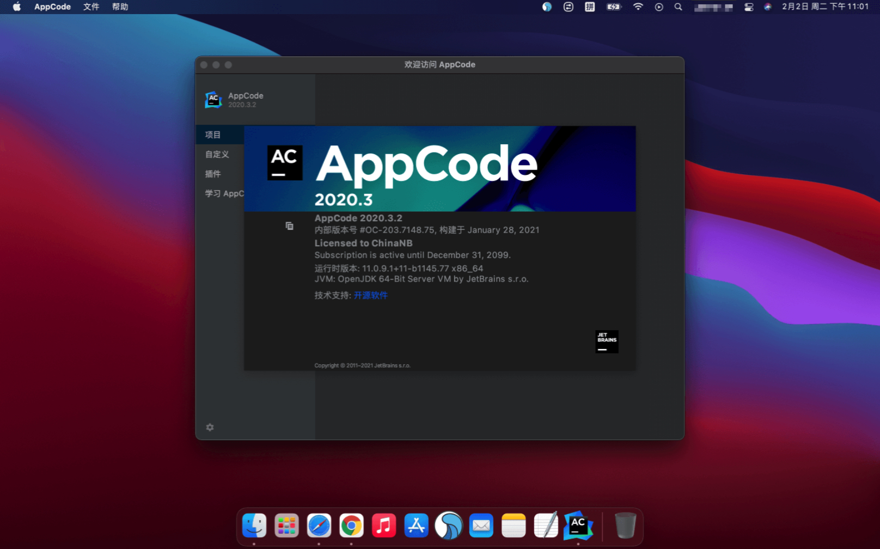The width and height of the screenshot is (880, 549).
Task: Click the '欢迎访问 AppCode' window title
Action: click(x=440, y=64)
